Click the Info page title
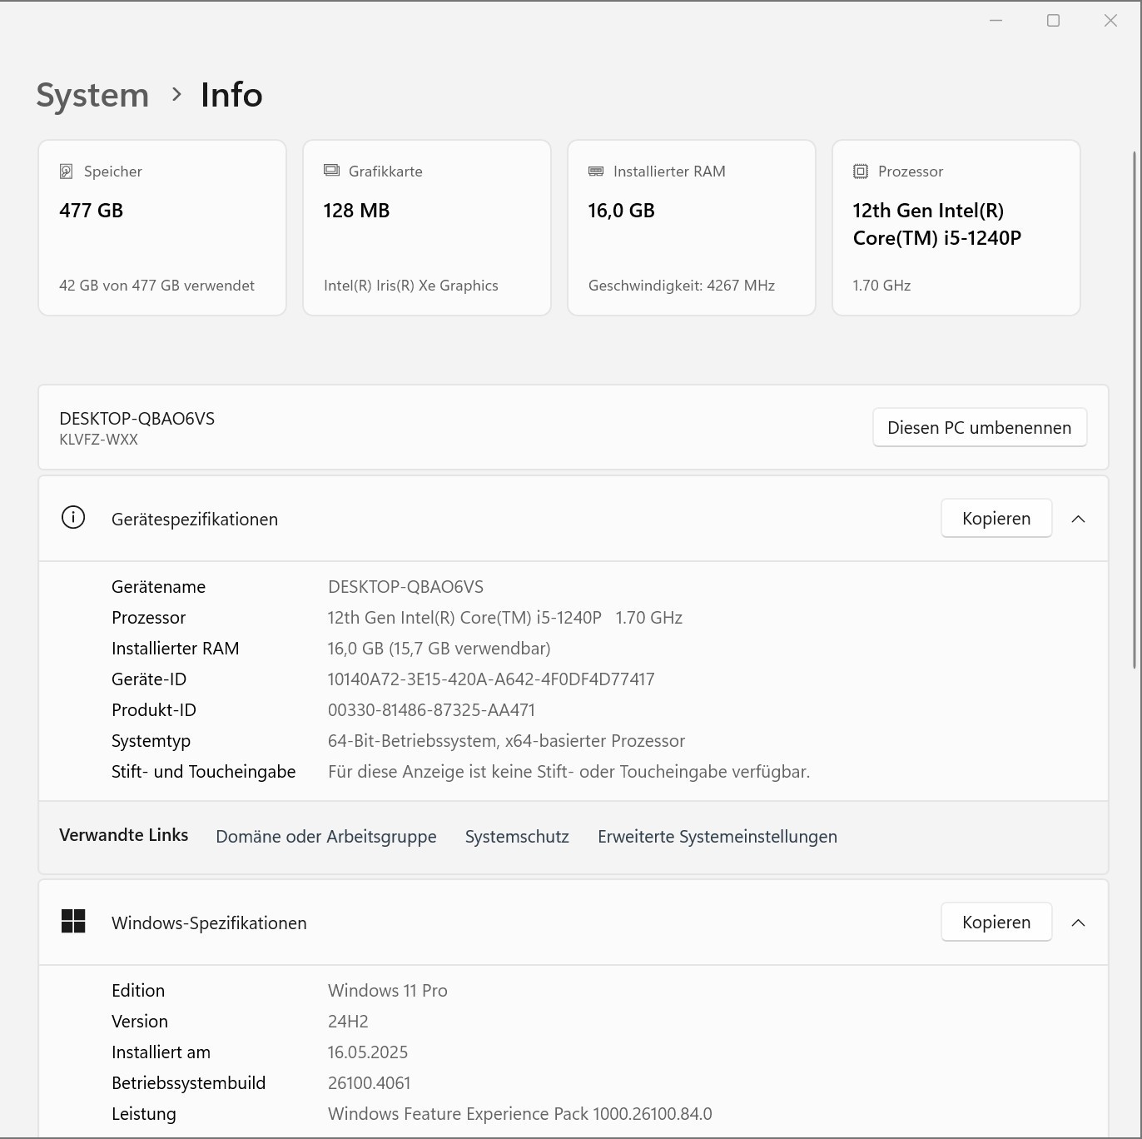The width and height of the screenshot is (1142, 1139). (x=231, y=95)
